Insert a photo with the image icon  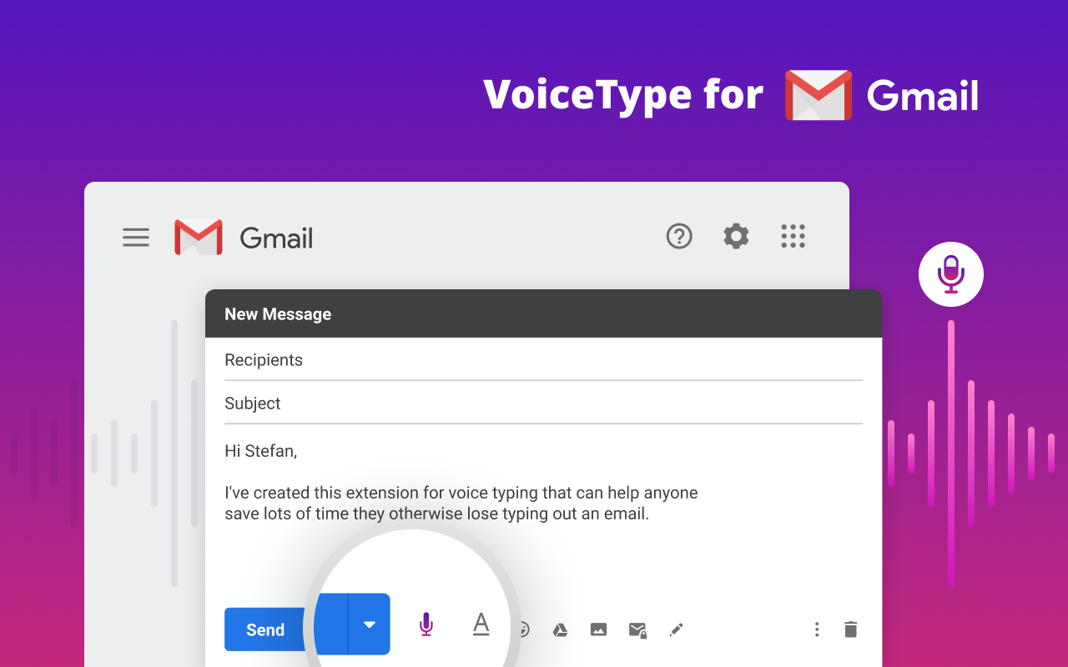[x=598, y=629]
